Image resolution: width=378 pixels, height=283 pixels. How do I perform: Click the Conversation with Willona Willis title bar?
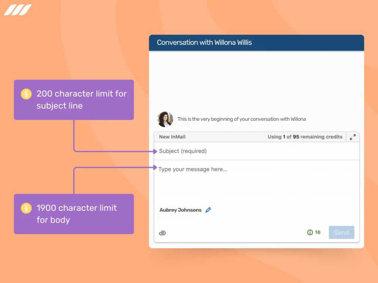pyautogui.click(x=256, y=42)
